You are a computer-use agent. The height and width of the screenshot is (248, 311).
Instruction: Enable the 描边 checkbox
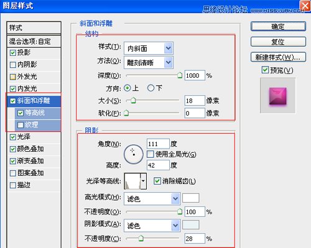13,185
